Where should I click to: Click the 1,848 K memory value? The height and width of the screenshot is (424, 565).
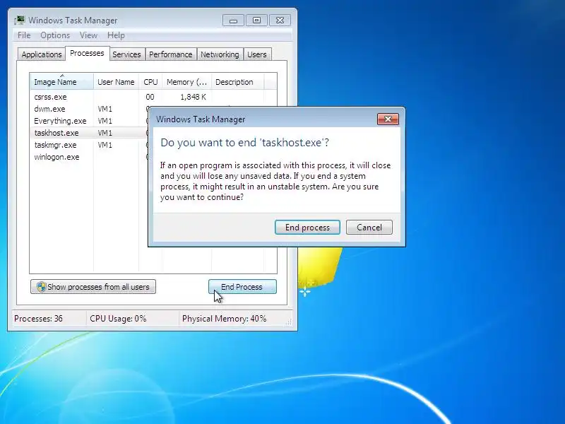(193, 97)
